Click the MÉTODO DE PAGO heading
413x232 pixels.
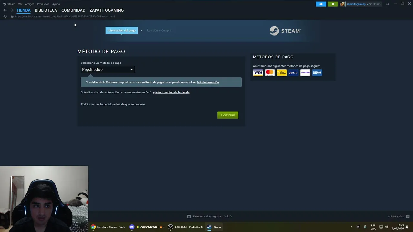click(x=101, y=51)
